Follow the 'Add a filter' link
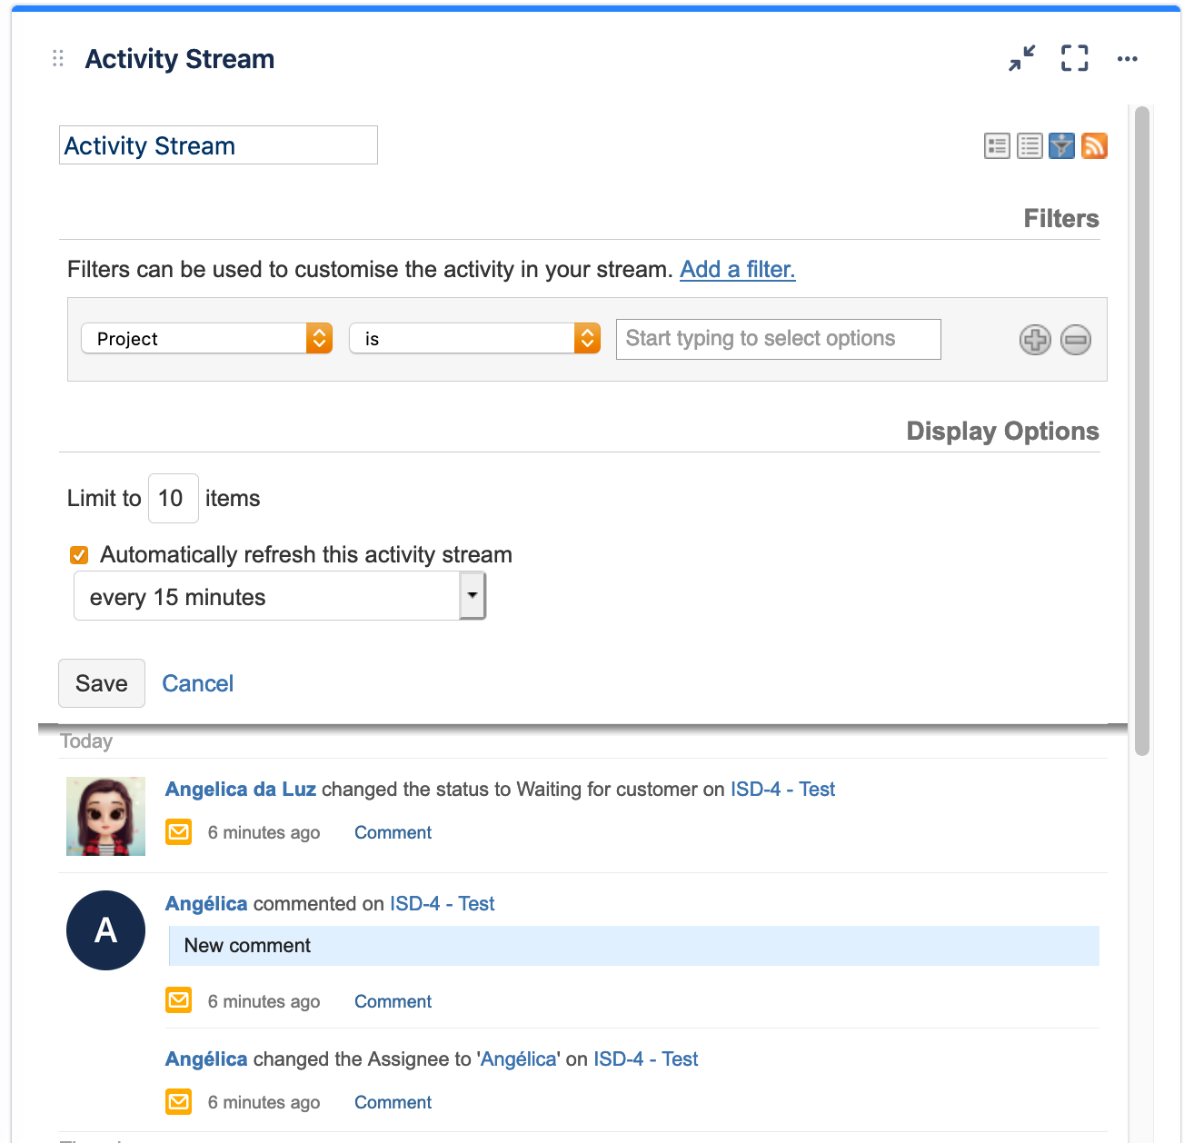The width and height of the screenshot is (1194, 1143). coord(737,269)
